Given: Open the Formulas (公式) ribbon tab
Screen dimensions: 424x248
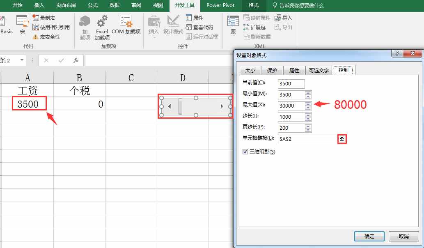Looking at the screenshot, I should (x=93, y=5).
